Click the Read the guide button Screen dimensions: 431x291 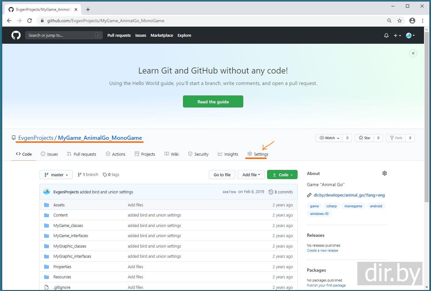213,102
